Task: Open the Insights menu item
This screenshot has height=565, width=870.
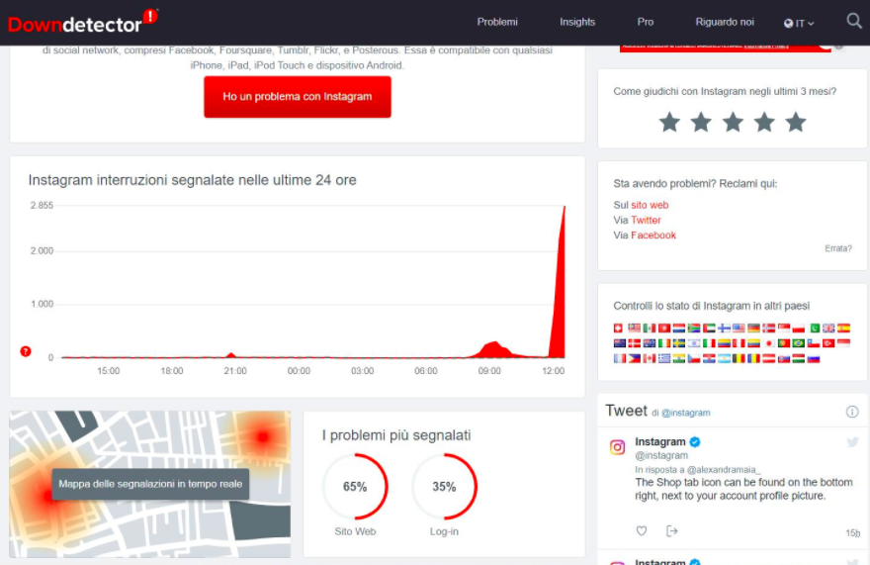Action: 577,22
